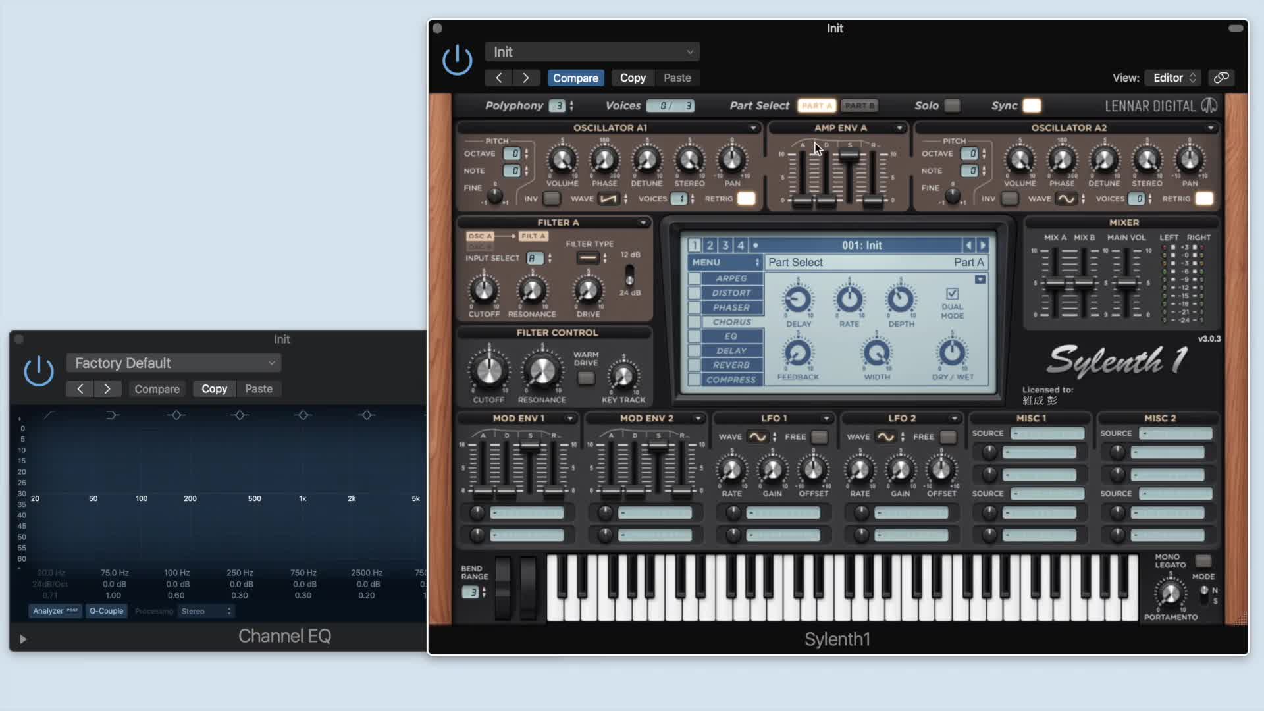Toggle the Dual Mode checkbox
The image size is (1264, 711).
click(952, 294)
